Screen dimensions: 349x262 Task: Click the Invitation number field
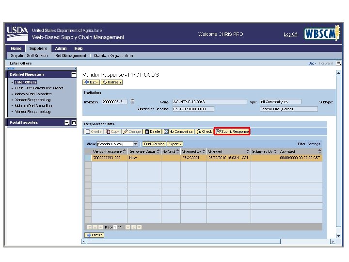coord(114,101)
